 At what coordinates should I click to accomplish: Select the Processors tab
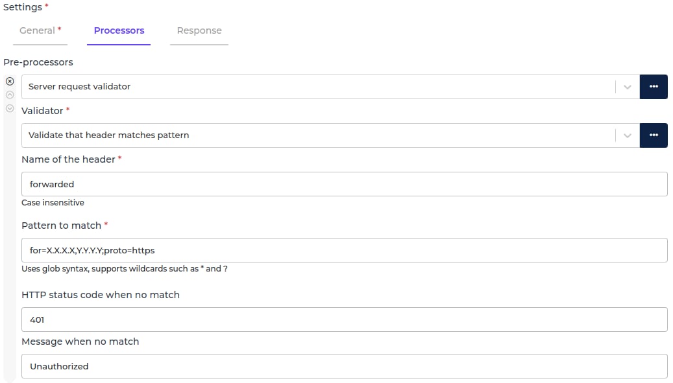[119, 31]
